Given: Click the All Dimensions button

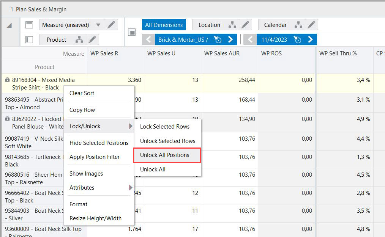Looking at the screenshot, I should pos(164,25).
